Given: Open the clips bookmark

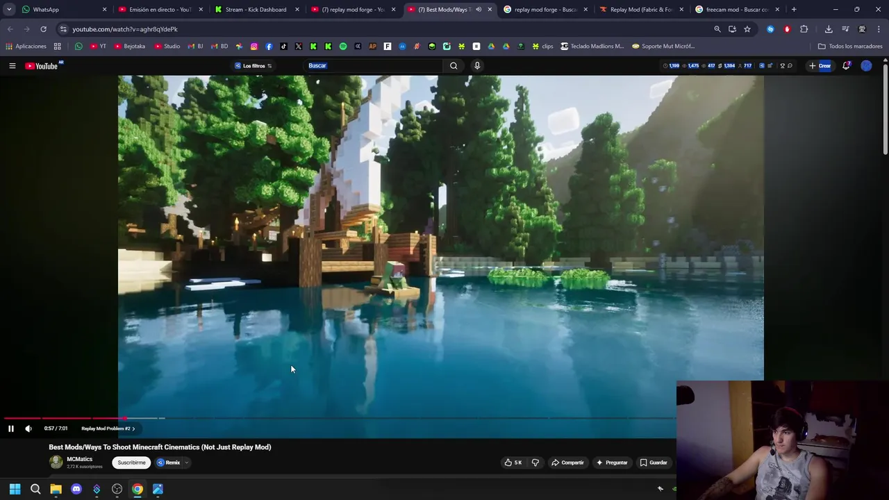Looking at the screenshot, I should pos(542,47).
